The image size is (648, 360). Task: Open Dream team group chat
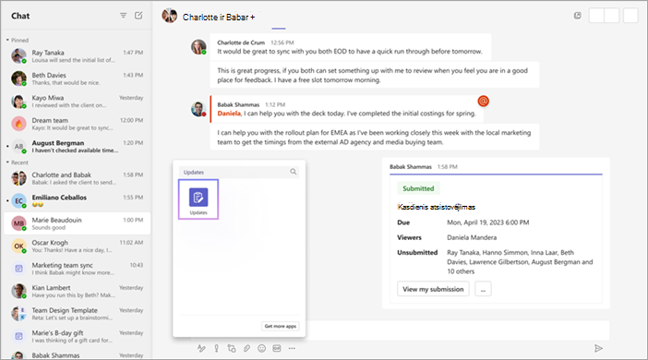coord(77,124)
